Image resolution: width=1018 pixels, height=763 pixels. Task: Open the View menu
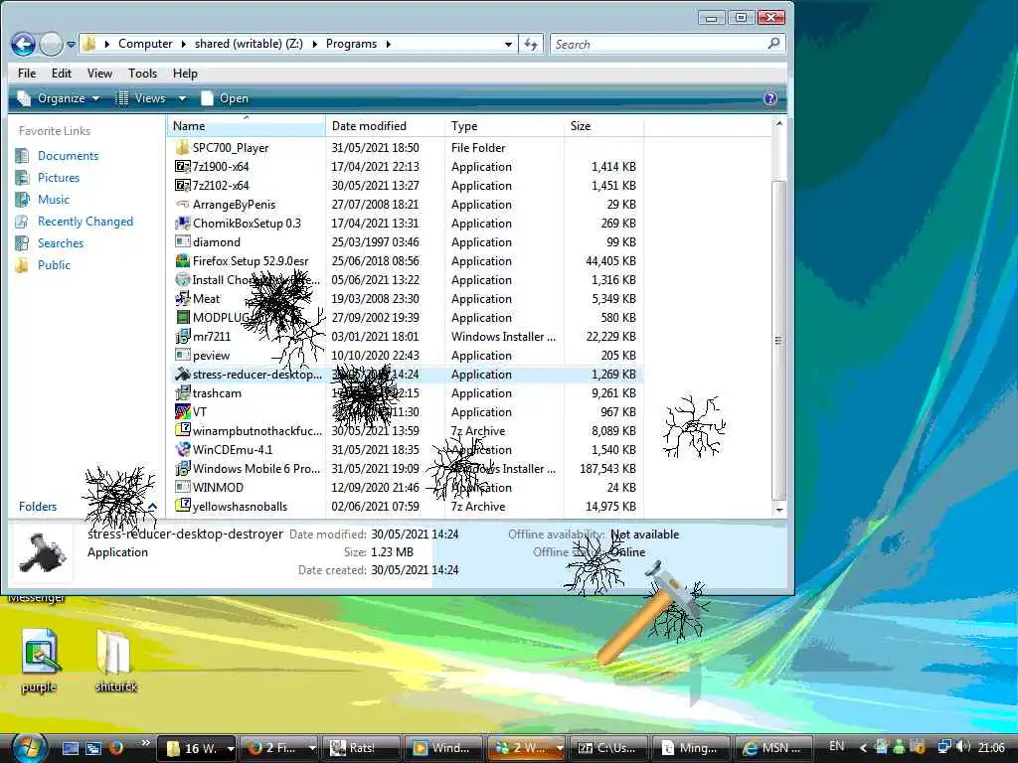100,74
